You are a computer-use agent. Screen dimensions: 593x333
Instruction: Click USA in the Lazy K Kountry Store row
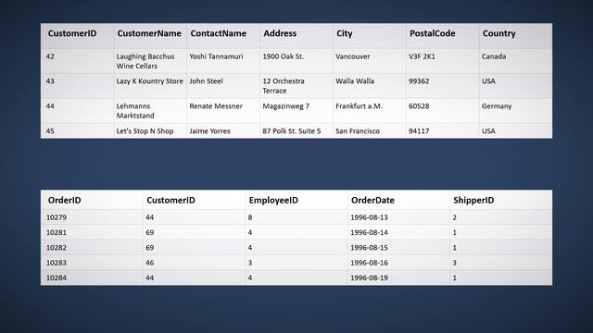(488, 81)
